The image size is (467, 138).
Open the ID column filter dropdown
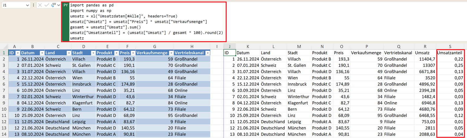tap(18, 53)
